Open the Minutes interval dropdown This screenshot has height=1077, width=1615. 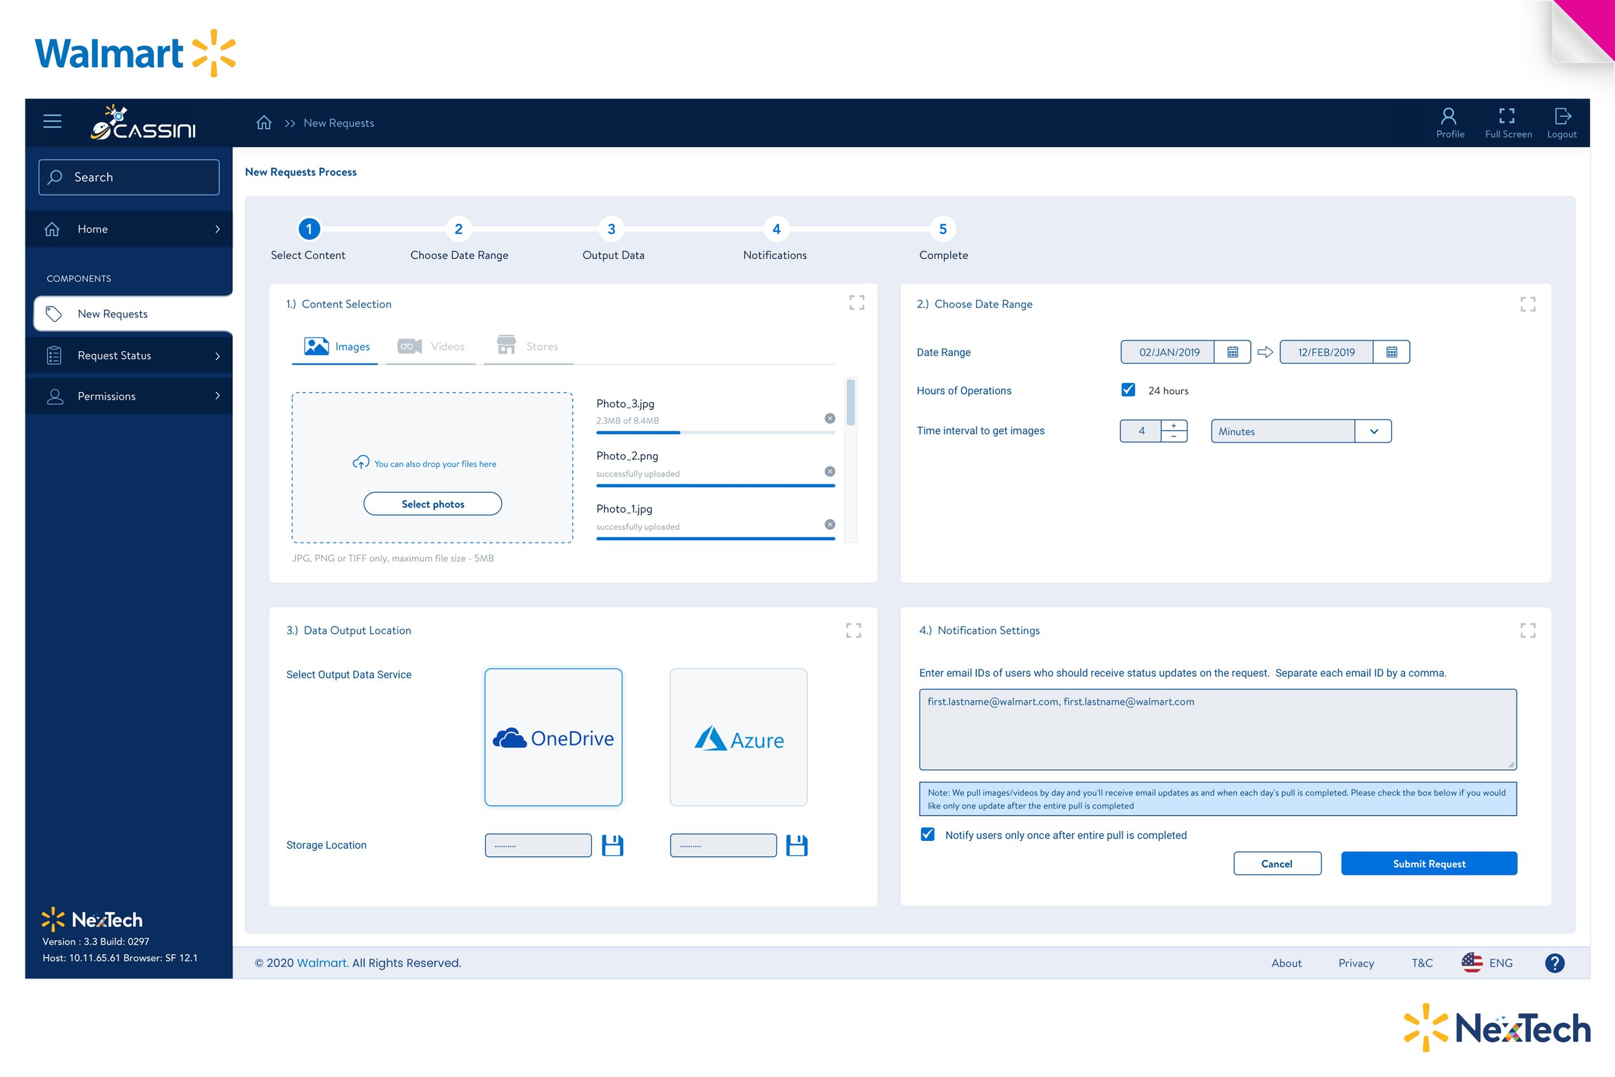[x=1373, y=431]
